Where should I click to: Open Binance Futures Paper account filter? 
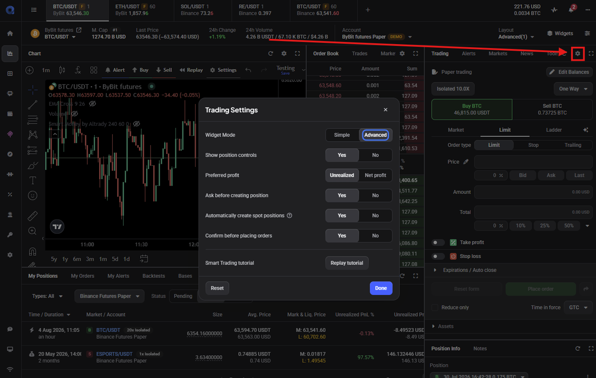point(110,296)
